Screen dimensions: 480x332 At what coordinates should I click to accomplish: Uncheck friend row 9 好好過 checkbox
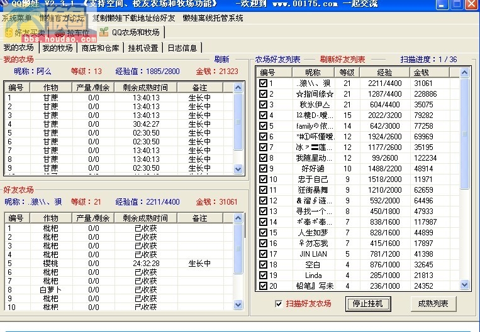click(263, 169)
